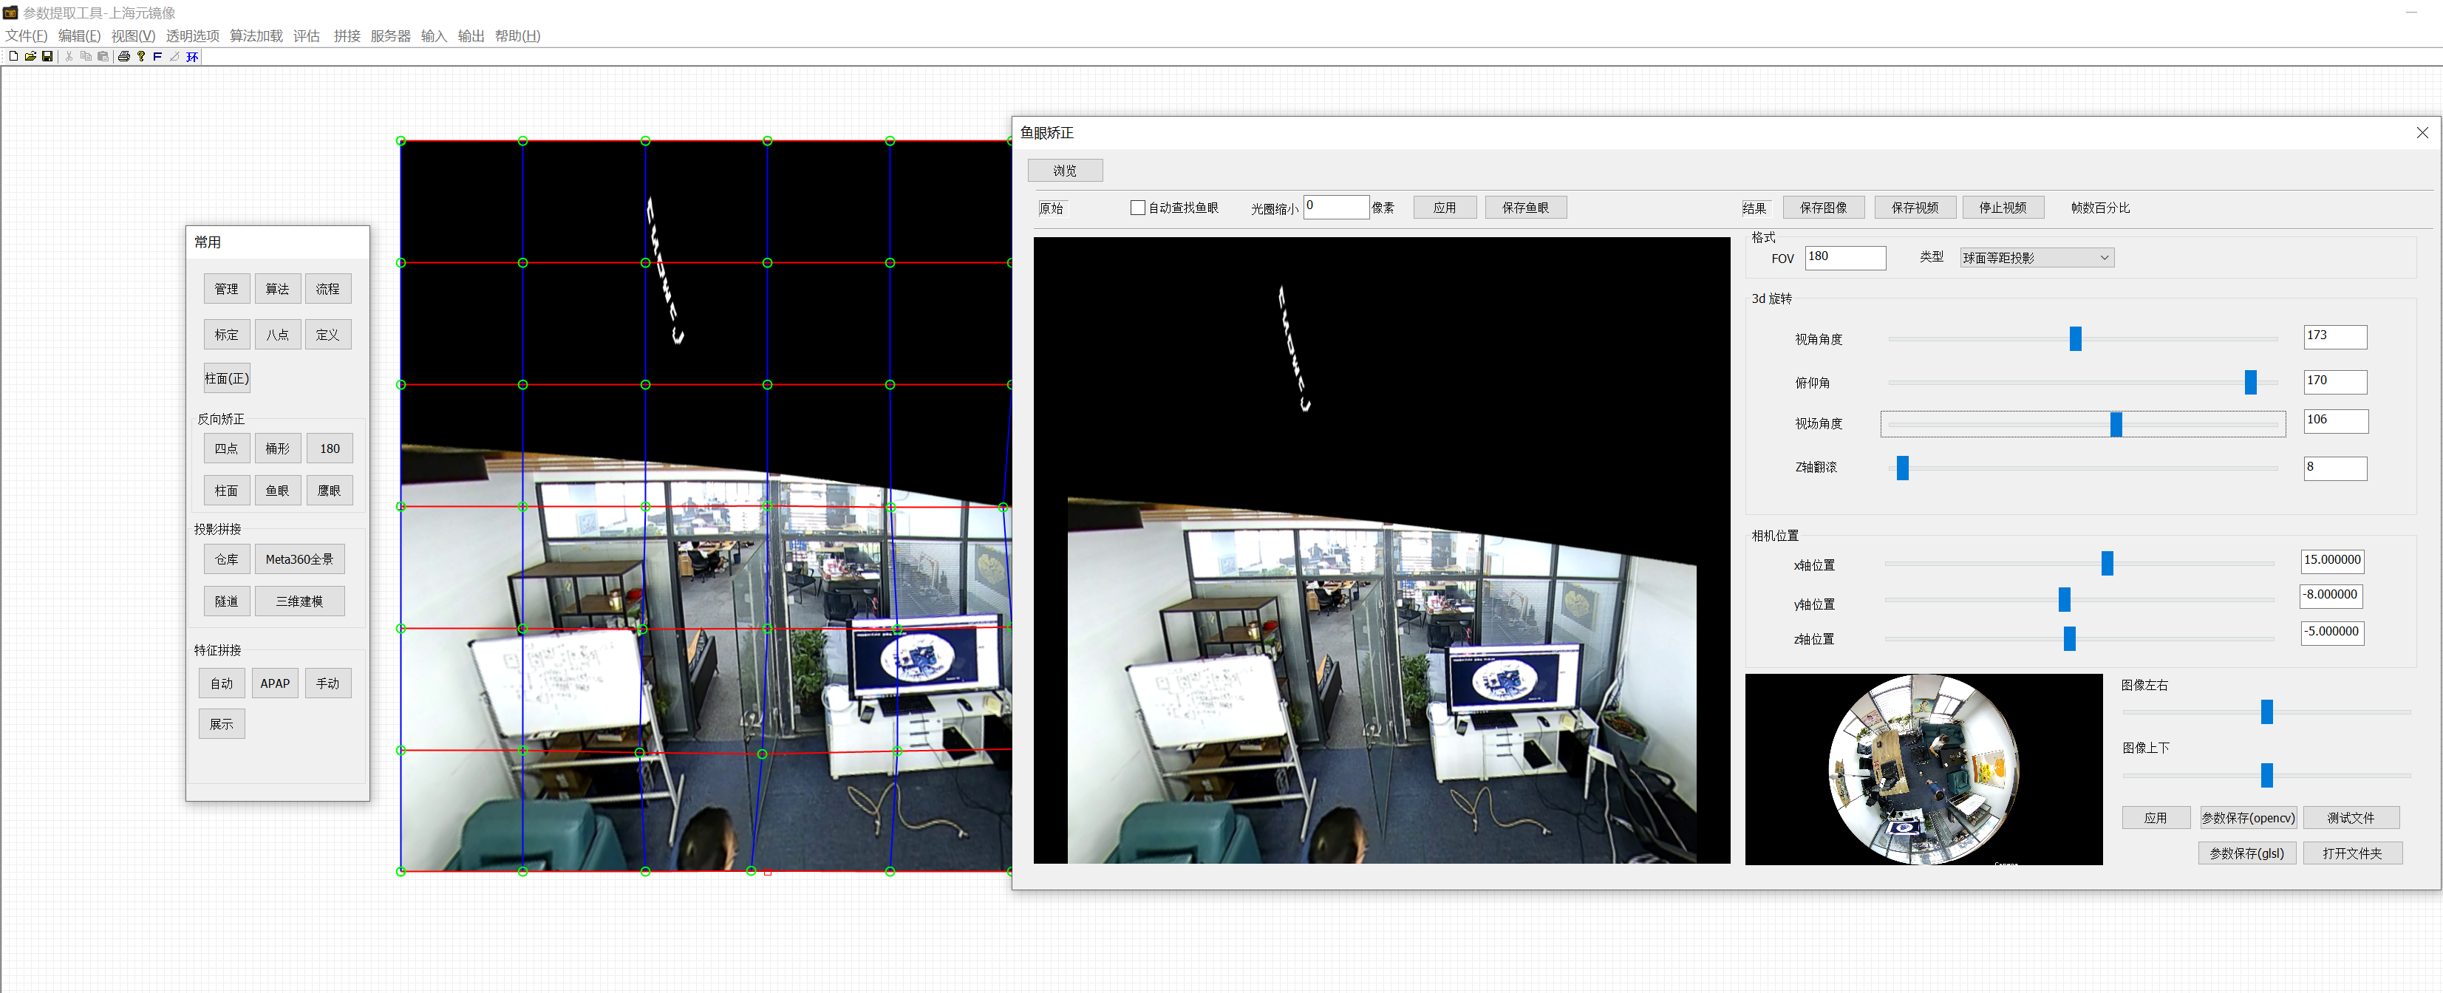Open the 拼接 menu

click(346, 36)
